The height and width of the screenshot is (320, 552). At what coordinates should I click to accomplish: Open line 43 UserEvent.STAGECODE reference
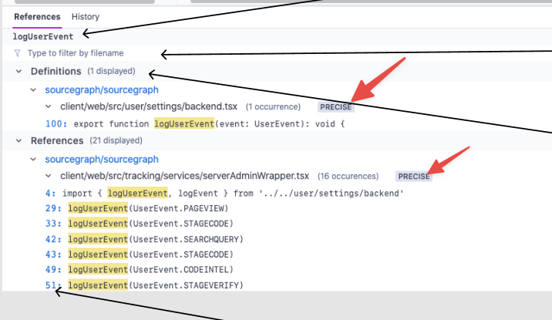(140, 254)
